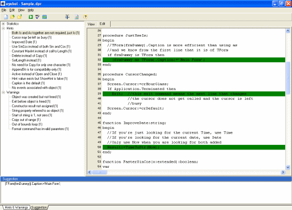This screenshot has width=292, height=210.
Task: Select 'Object was created but not freed' warning
Action: click(36, 97)
